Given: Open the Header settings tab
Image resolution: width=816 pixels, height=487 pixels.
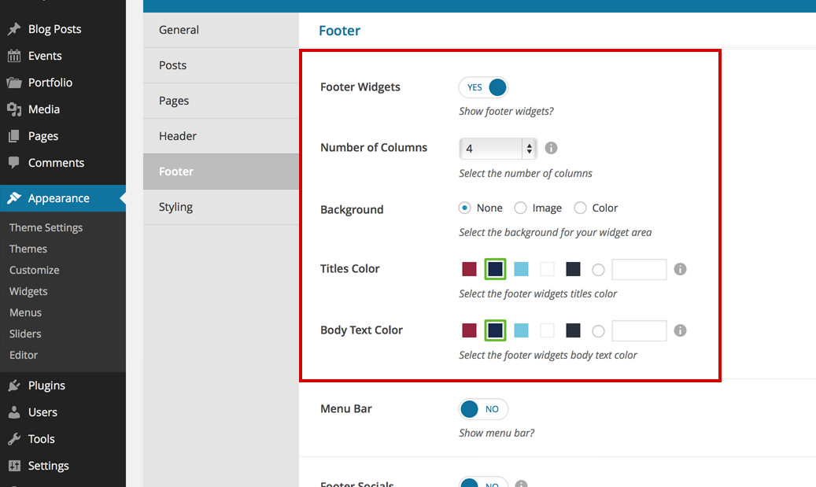Looking at the screenshot, I should (x=221, y=136).
